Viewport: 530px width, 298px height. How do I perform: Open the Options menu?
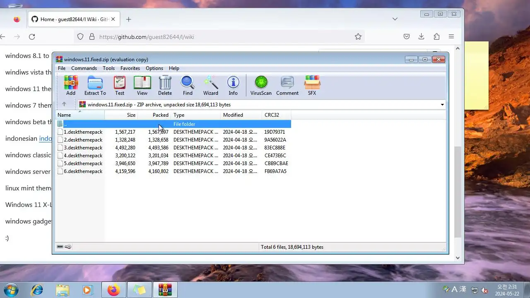pos(154,68)
